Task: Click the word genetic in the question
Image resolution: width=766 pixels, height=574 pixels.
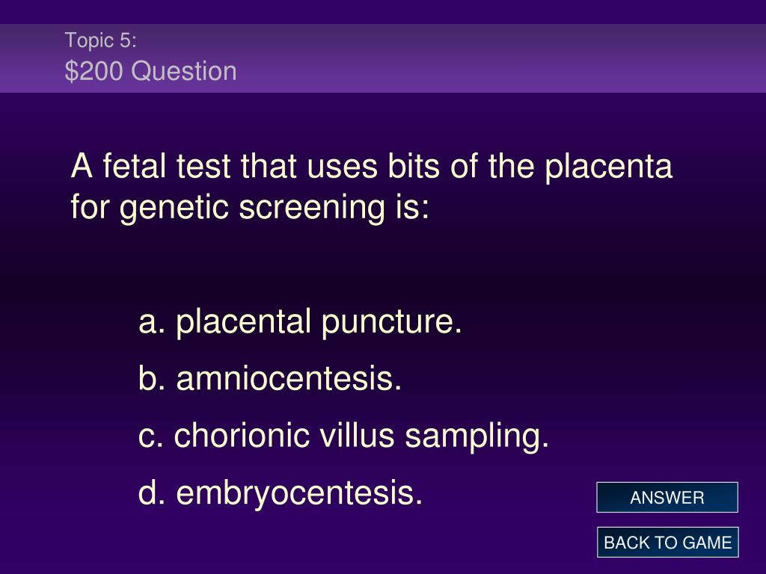Action: click(174, 208)
